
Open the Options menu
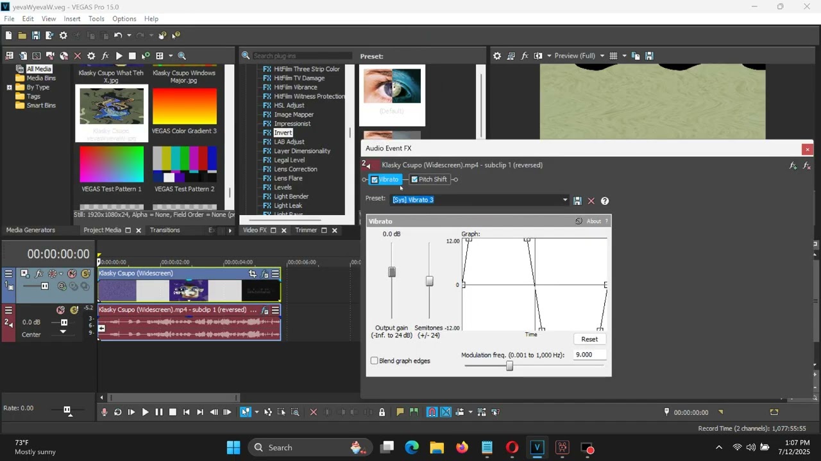(124, 19)
